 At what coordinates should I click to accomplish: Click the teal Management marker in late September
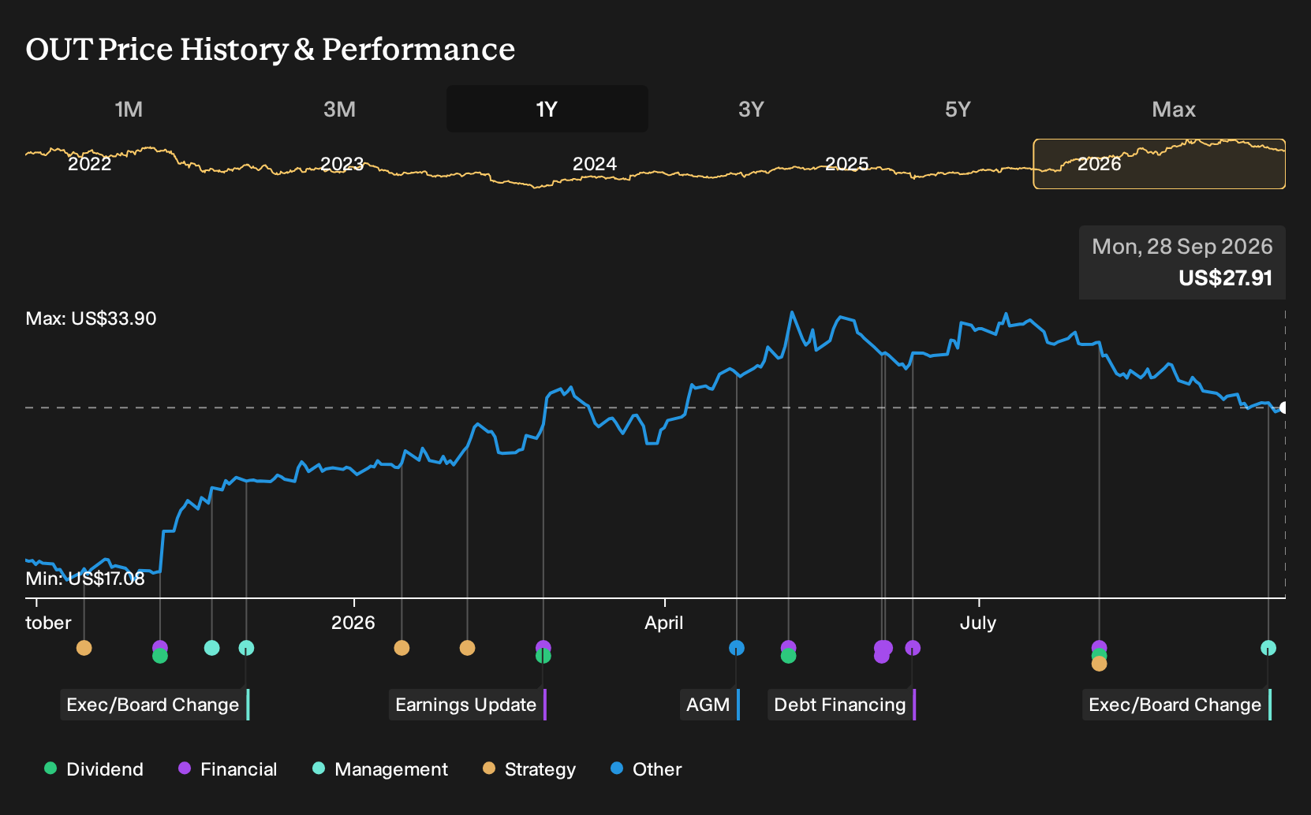tap(1268, 648)
